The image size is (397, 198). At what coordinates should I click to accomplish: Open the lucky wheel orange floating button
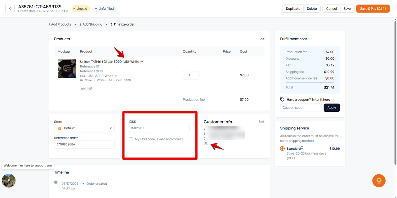click(x=379, y=181)
